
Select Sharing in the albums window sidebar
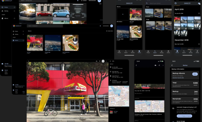(x=18, y=34)
